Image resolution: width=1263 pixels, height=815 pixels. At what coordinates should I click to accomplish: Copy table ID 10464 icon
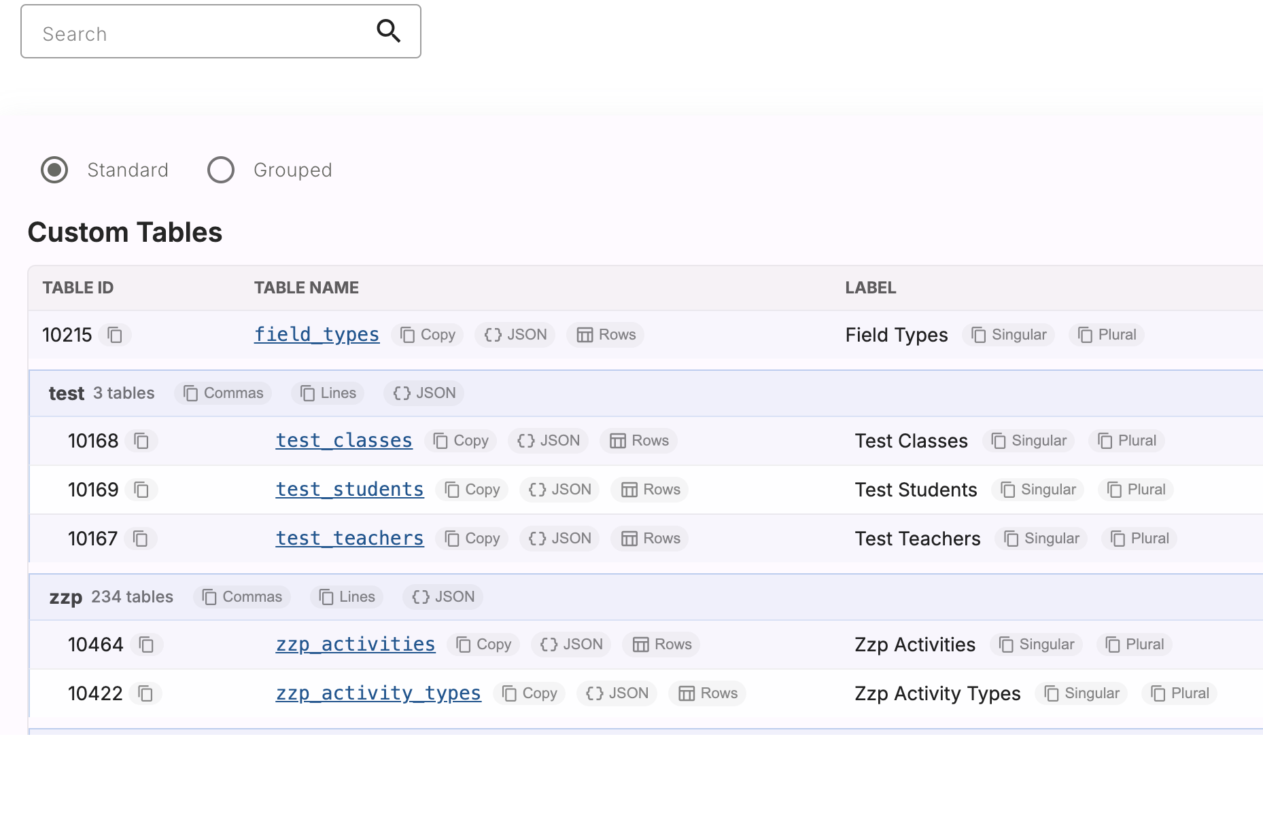[x=147, y=645]
